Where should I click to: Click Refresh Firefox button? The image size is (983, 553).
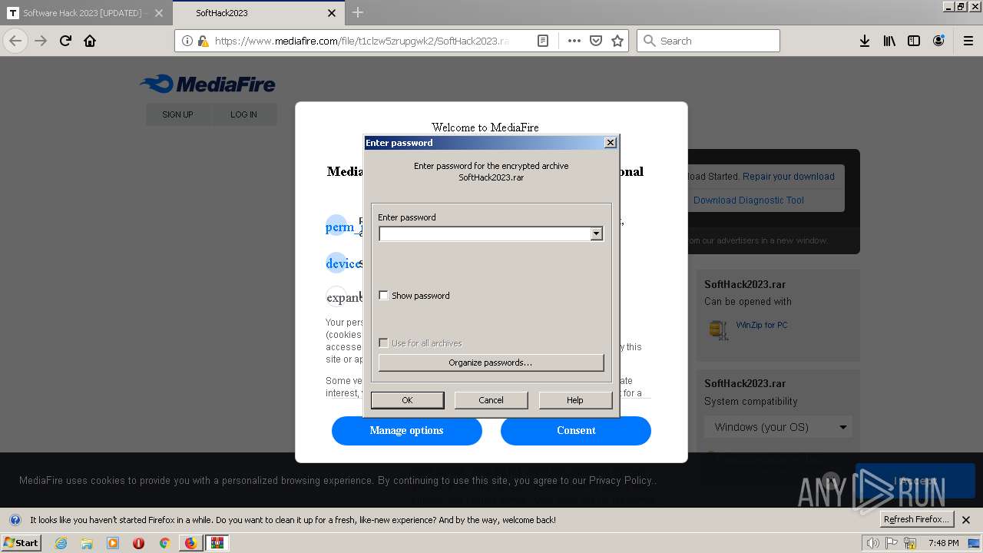(917, 519)
